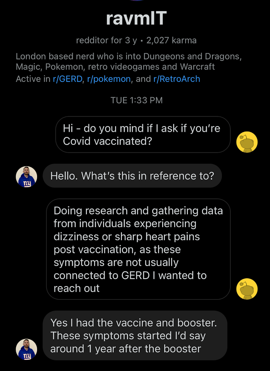Select "Yes I had the vaccine" reply bubble
This screenshot has height=371, width=270.
135,336
